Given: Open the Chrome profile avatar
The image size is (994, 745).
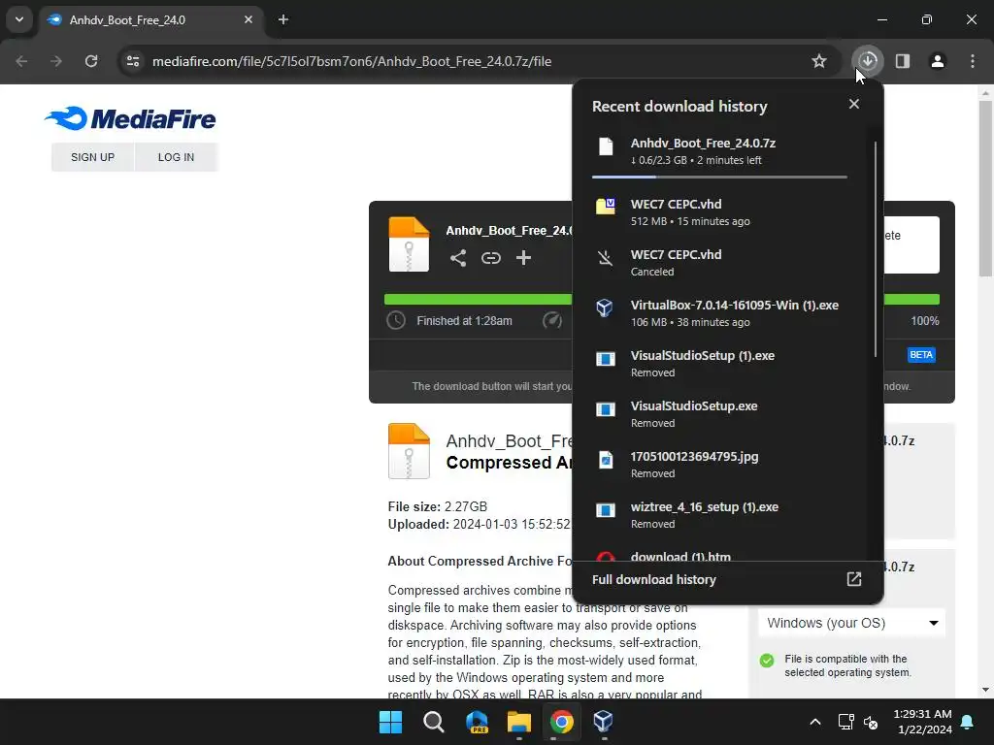Looking at the screenshot, I should point(938,61).
